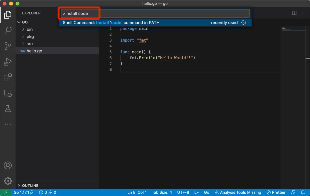The width and height of the screenshot is (310, 196).
Task: Click on package main text
Action: 134,29
